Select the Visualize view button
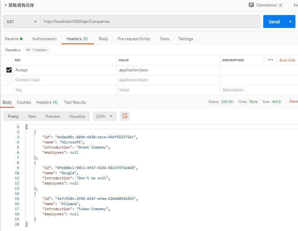Viewport: 298px width, 231px height. [77, 116]
